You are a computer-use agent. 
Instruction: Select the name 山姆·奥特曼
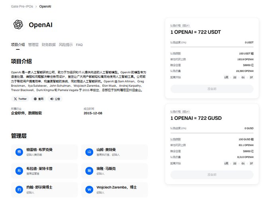coord(106,150)
